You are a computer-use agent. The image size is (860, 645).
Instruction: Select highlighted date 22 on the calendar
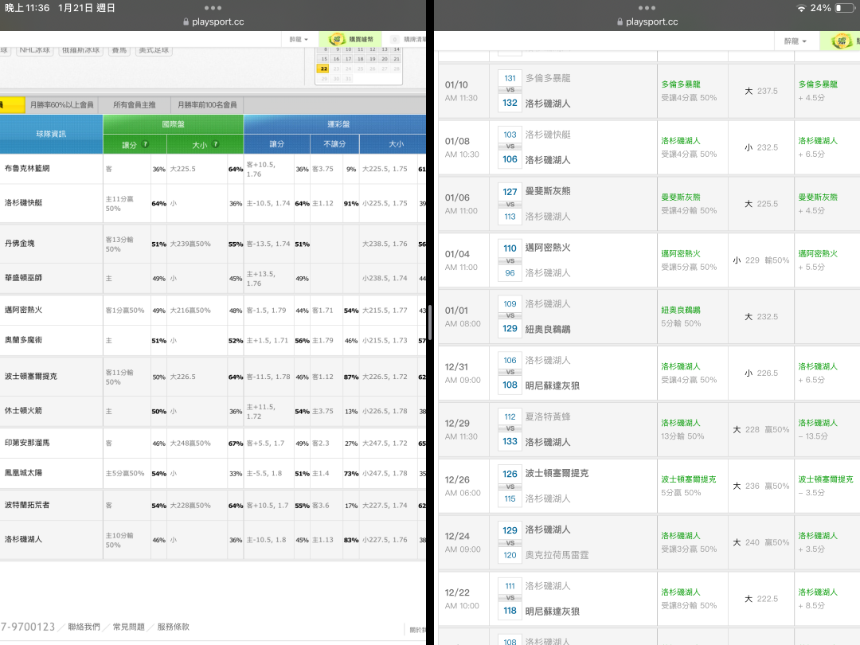point(323,69)
